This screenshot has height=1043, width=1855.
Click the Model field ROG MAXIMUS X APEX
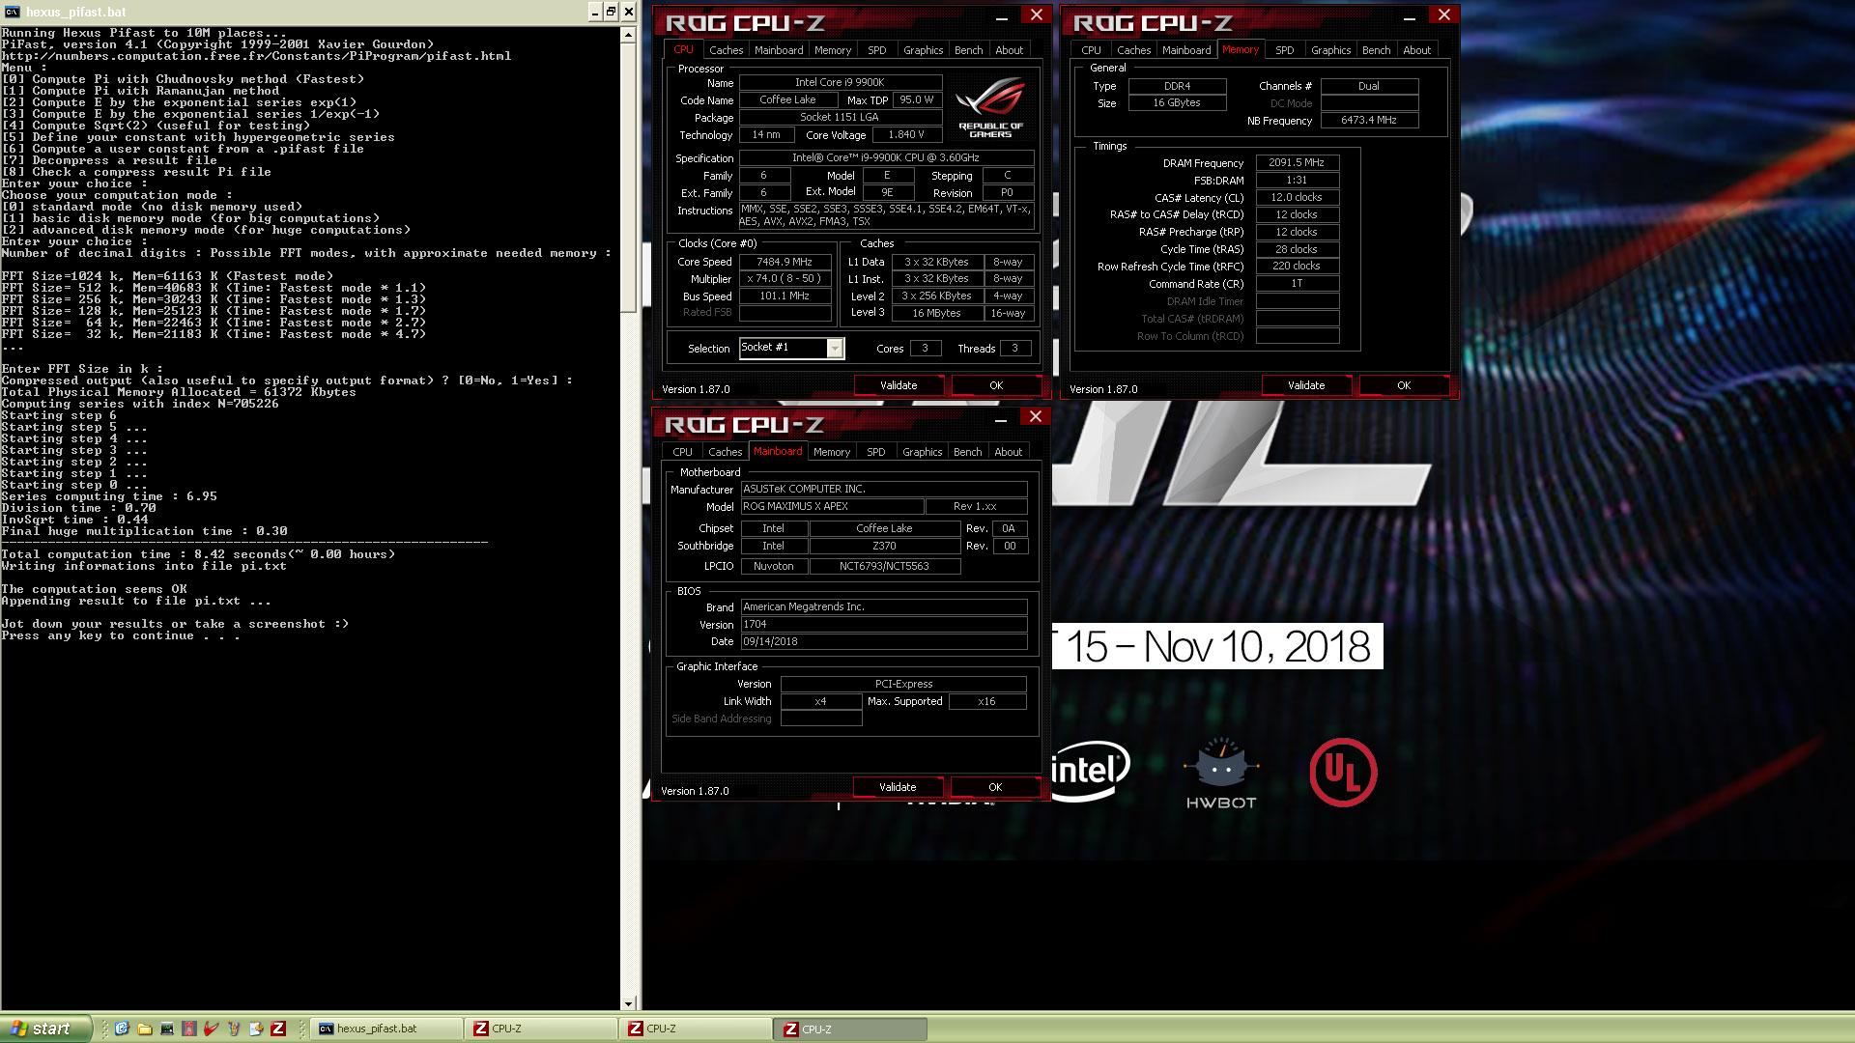click(832, 507)
